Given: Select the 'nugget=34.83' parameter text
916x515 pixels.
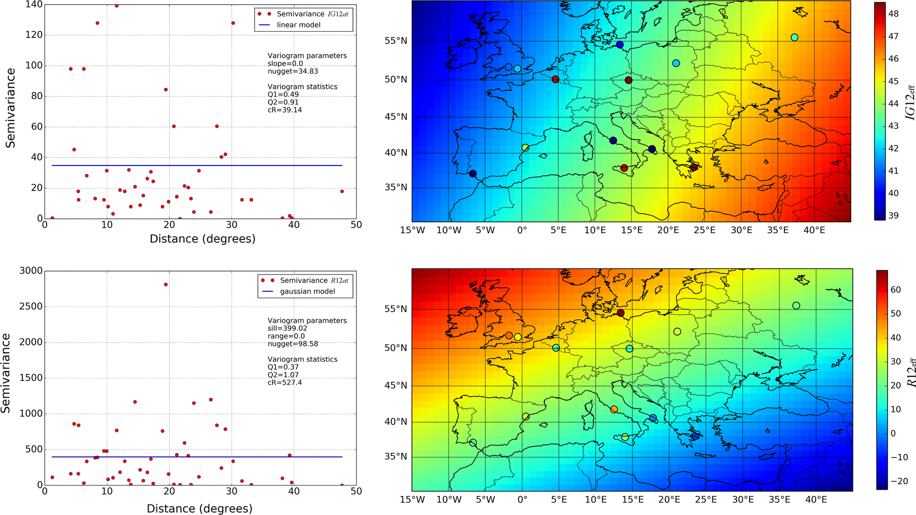Looking at the screenshot, I should point(293,72).
